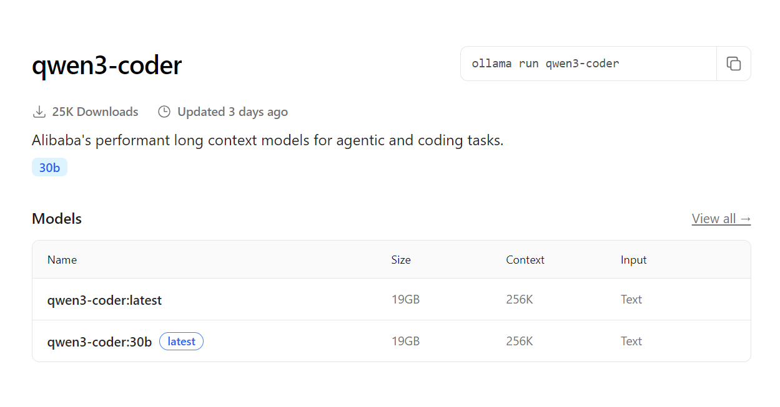Click the qwen3-coder:latest model name
Viewport: 780px width, 407px height.
[x=104, y=300]
